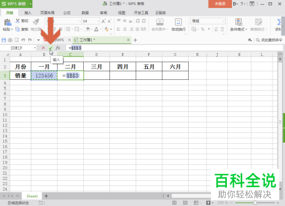The height and width of the screenshot is (206, 285).
Task: Undo the last action
Action: tap(23, 40)
